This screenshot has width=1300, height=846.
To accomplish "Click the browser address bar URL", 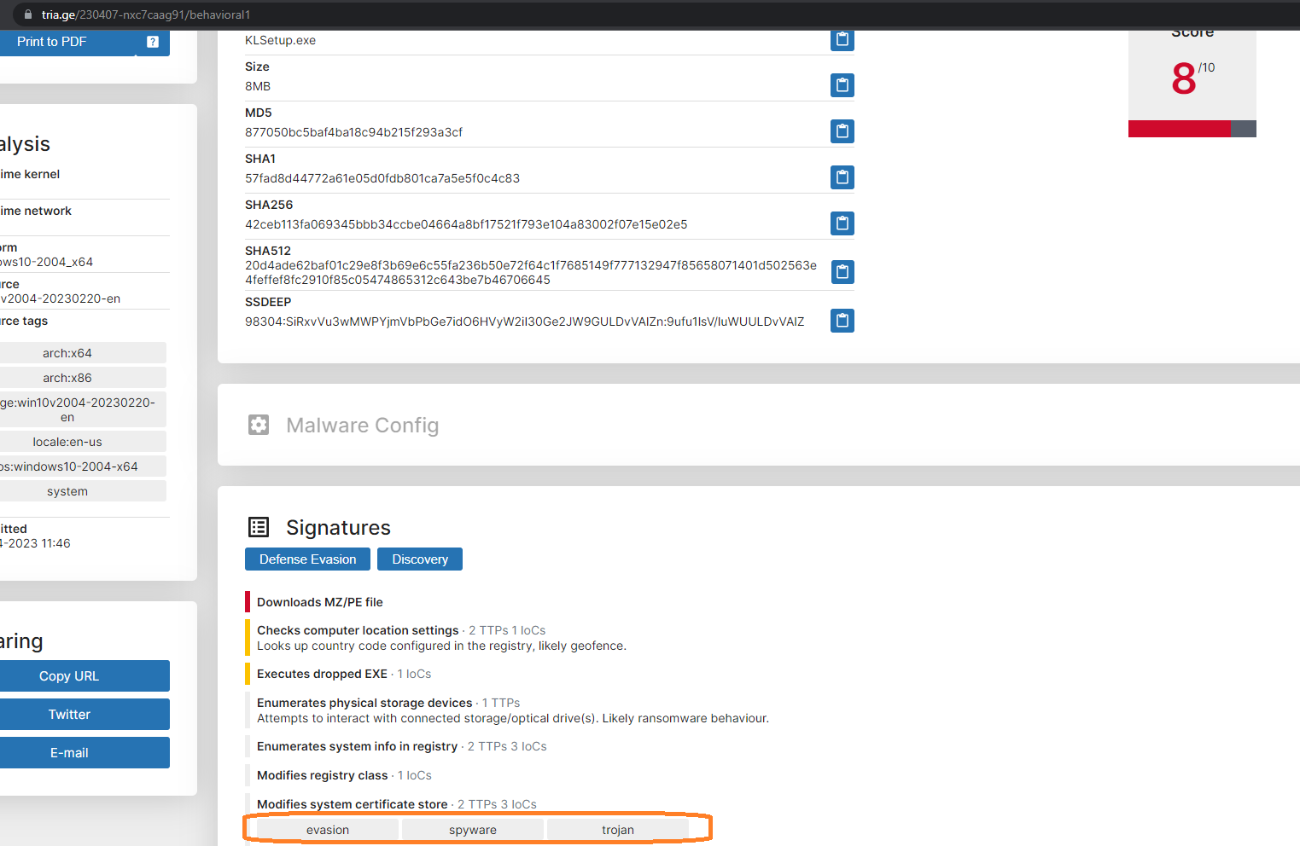I will (146, 14).
